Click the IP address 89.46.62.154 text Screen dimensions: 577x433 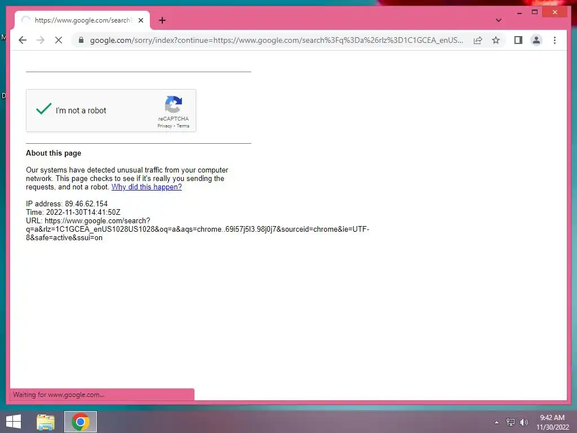[86, 204]
